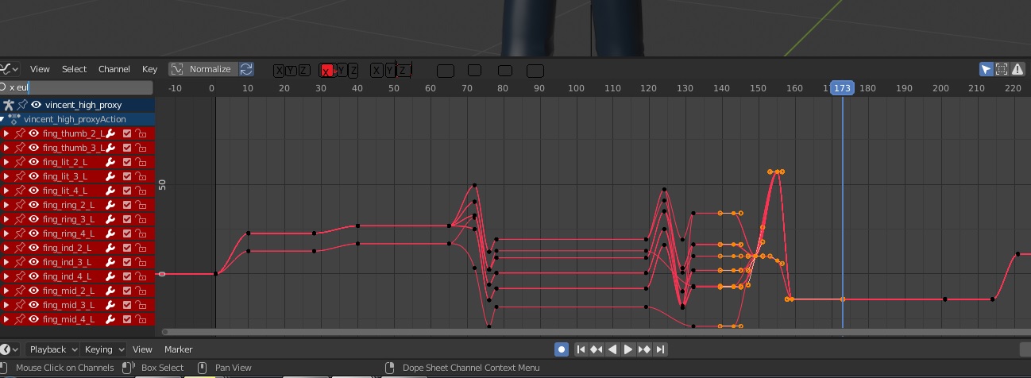Open the Channel menu
The height and width of the screenshot is (378, 1031).
(114, 69)
